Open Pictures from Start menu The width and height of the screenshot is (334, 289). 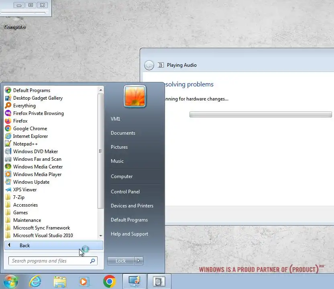(119, 147)
